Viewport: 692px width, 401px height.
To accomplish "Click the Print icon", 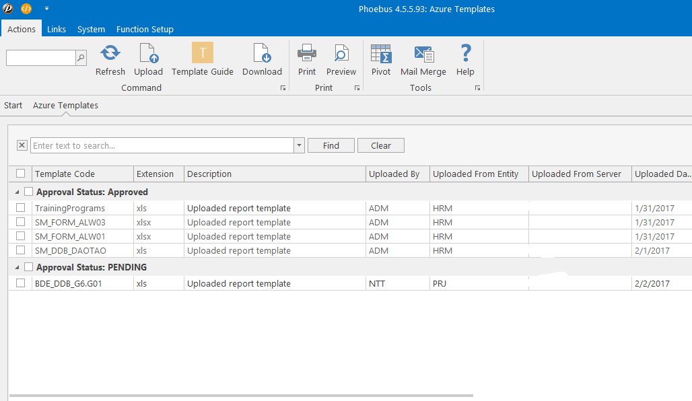I will [307, 53].
